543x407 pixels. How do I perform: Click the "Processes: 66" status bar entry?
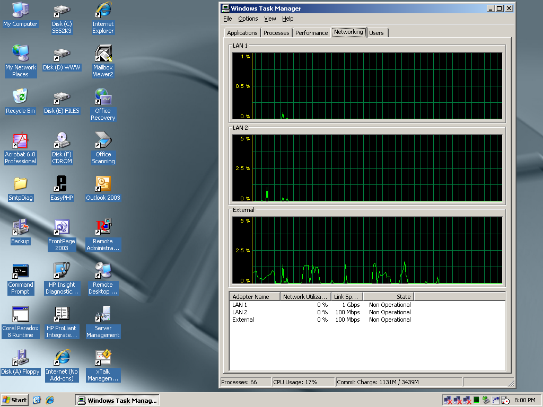(246, 382)
